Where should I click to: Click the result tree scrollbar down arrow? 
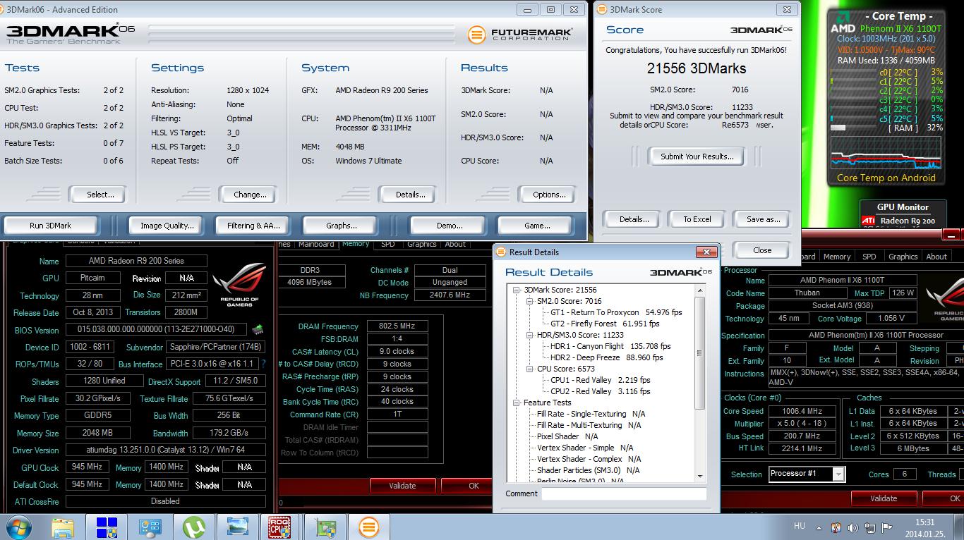click(x=700, y=477)
